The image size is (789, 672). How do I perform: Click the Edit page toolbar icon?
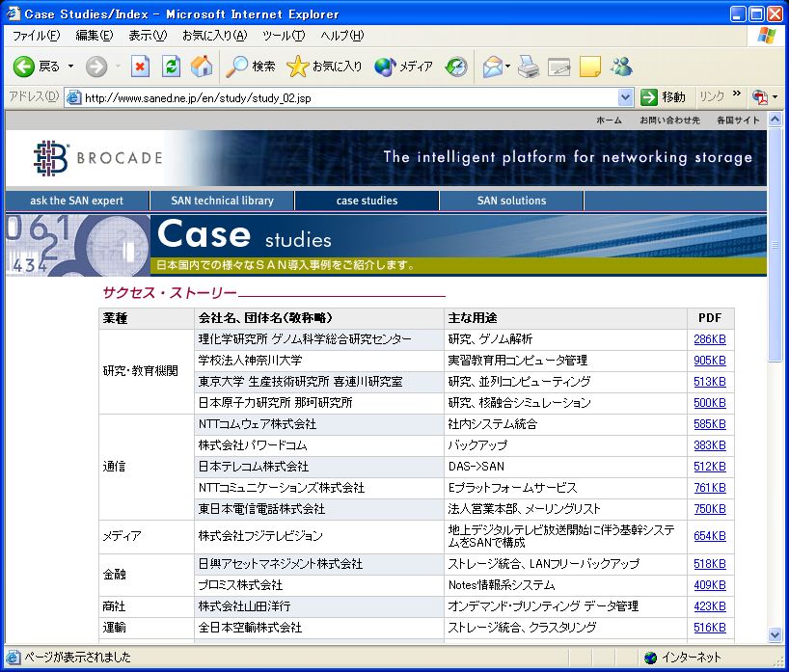tap(559, 67)
